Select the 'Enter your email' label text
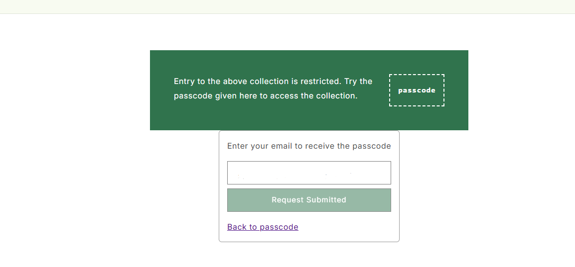The width and height of the screenshot is (575, 267). (309, 146)
